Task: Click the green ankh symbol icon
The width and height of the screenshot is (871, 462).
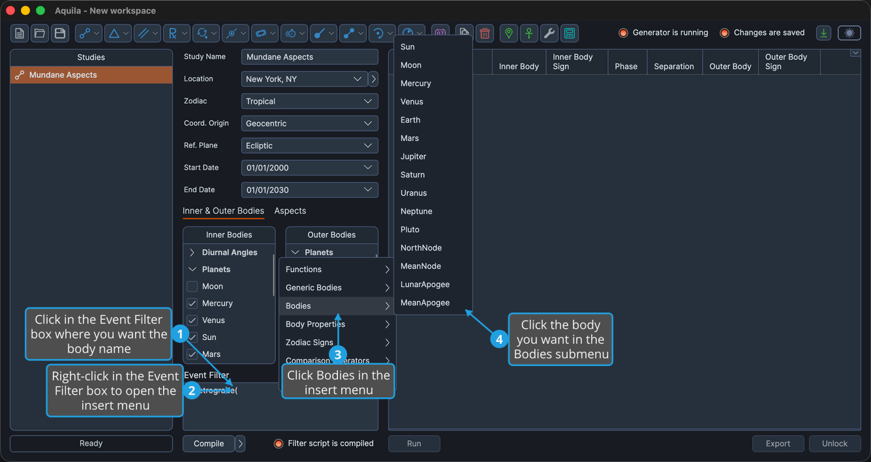Action: [x=529, y=33]
